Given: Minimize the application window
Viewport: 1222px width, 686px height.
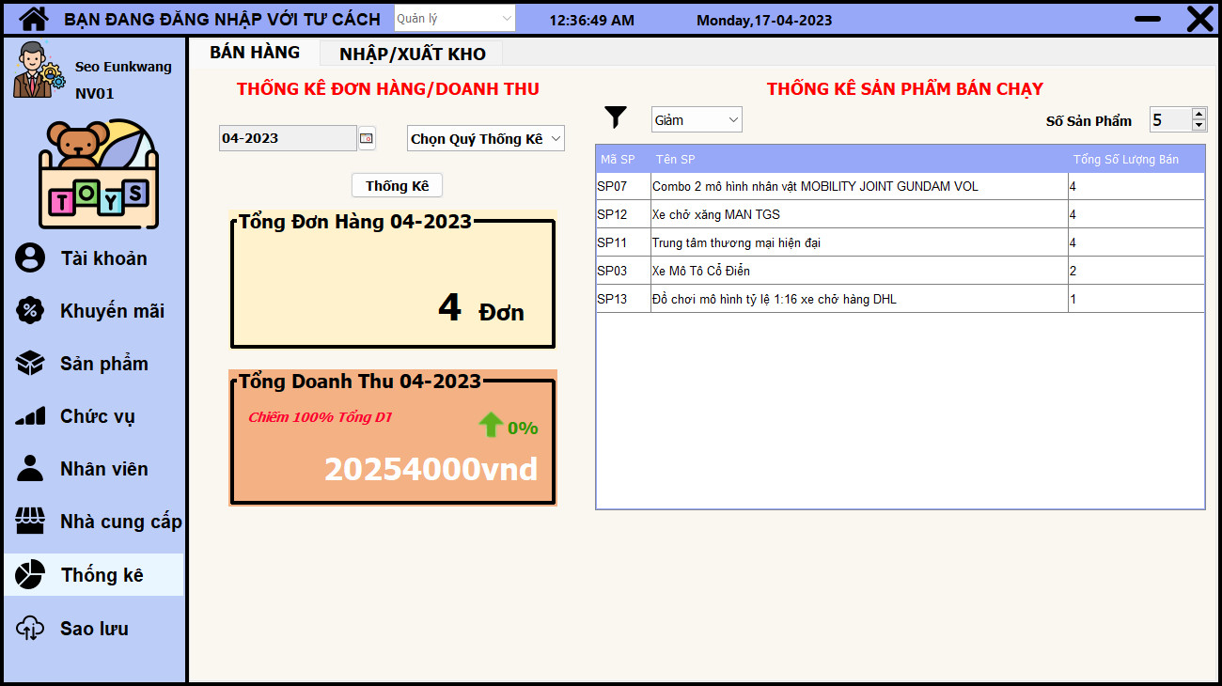Looking at the screenshot, I should [1148, 19].
